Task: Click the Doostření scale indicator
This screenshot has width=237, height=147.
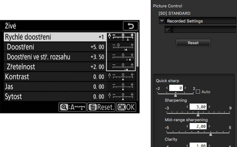Action: tap(123, 47)
